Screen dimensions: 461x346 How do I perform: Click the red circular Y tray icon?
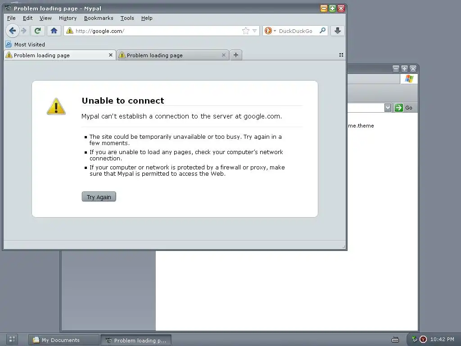(x=423, y=339)
